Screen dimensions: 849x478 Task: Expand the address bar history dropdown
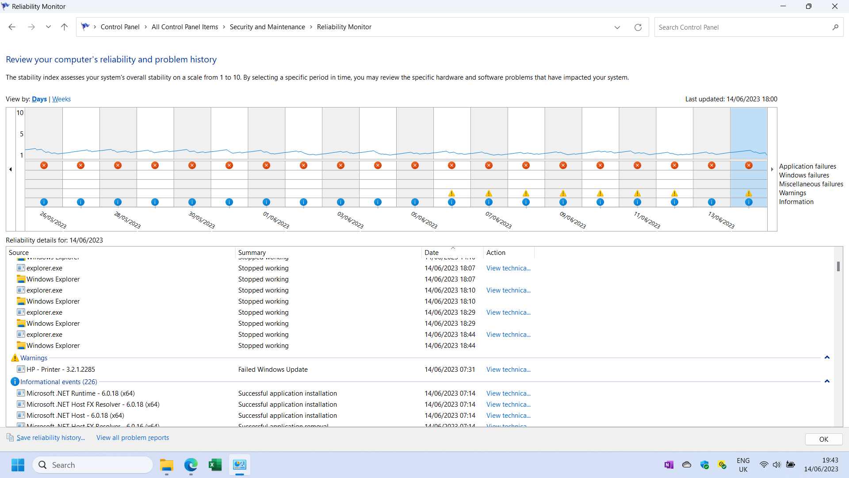click(617, 27)
